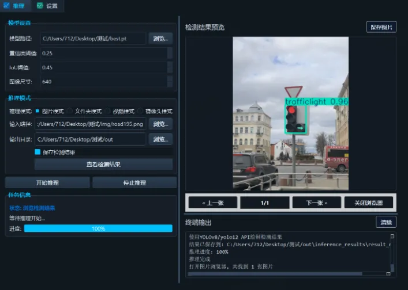Click the 状态: 浏览检测结果 status text

(x=32, y=208)
